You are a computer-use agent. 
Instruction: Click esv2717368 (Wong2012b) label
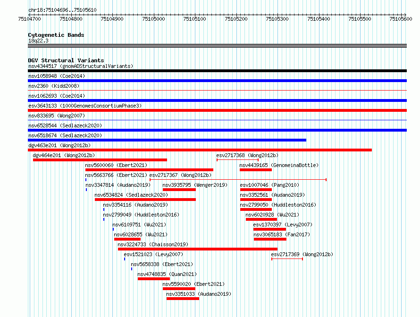247,155
